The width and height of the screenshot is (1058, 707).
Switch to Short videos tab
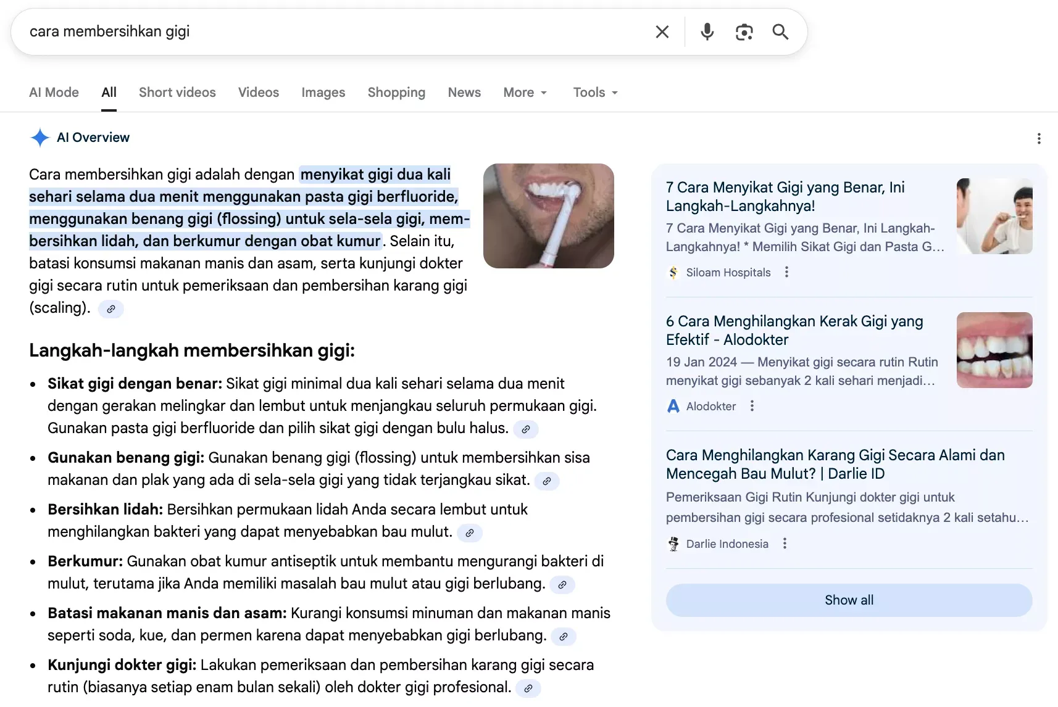177,93
